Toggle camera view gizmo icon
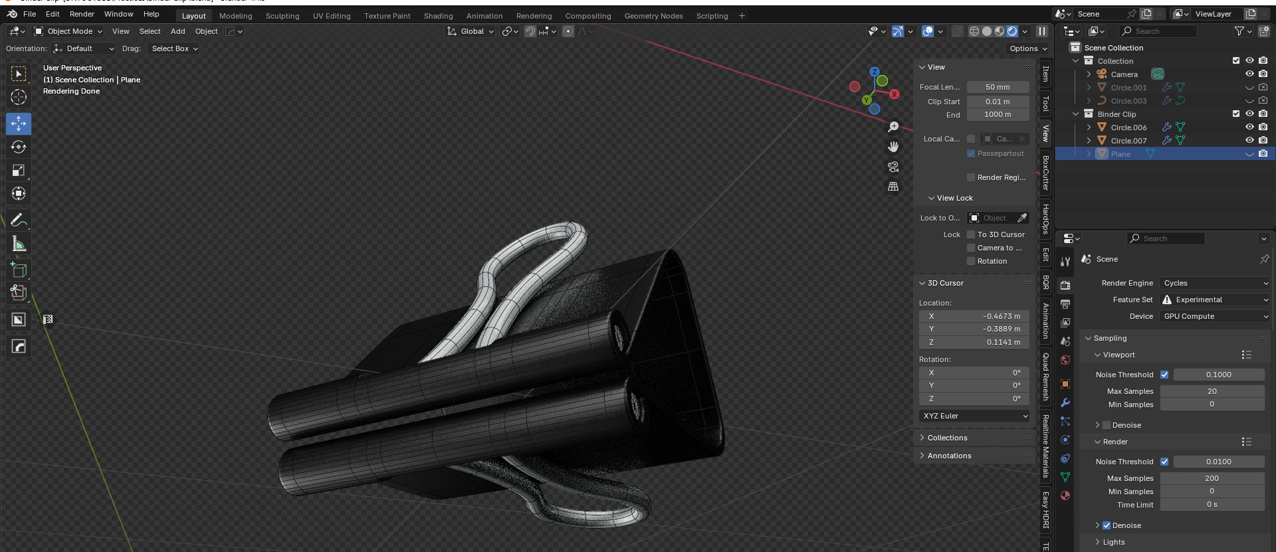The width and height of the screenshot is (1276, 552). pyautogui.click(x=893, y=167)
